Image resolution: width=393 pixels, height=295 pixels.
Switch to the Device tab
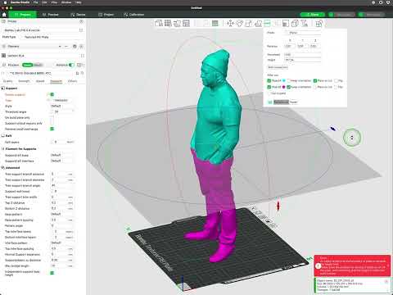click(79, 15)
